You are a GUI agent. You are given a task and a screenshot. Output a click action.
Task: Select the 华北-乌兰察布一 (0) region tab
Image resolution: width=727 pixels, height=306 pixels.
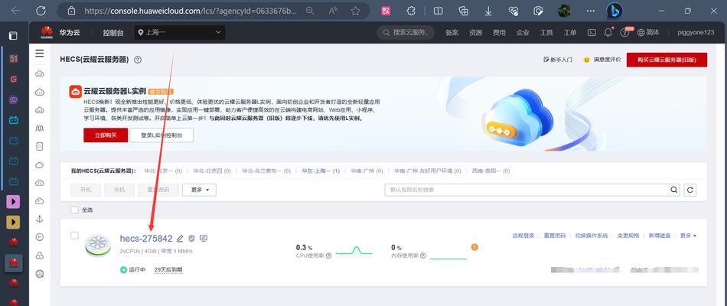[x=266, y=171]
